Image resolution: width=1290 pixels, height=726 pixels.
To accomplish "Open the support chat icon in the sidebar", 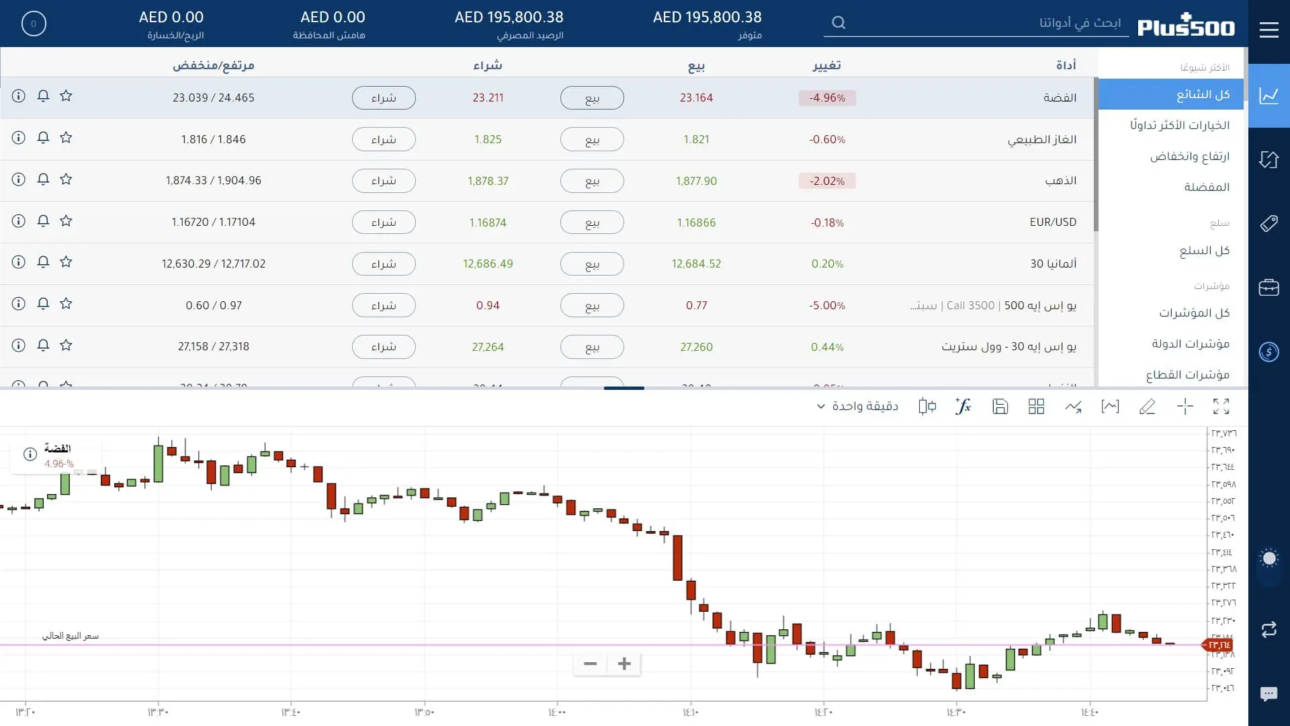I will click(1269, 693).
